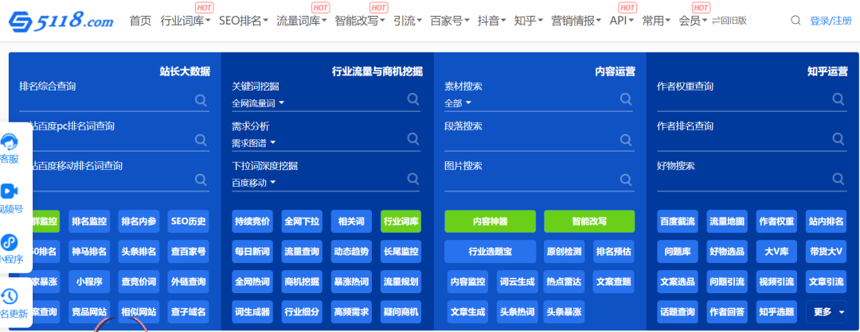Viewport: 860px width, 332px height.
Task: Expand the 流量词库 nav menu
Action: (x=302, y=21)
